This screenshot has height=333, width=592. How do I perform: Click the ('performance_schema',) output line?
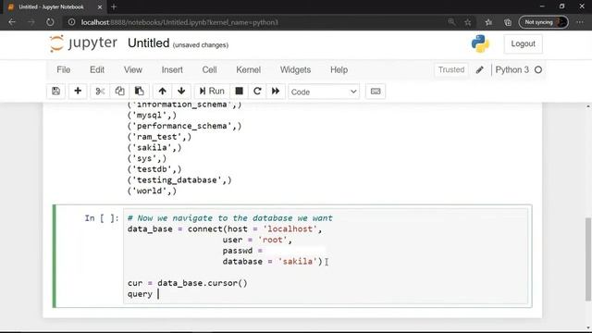coord(184,126)
